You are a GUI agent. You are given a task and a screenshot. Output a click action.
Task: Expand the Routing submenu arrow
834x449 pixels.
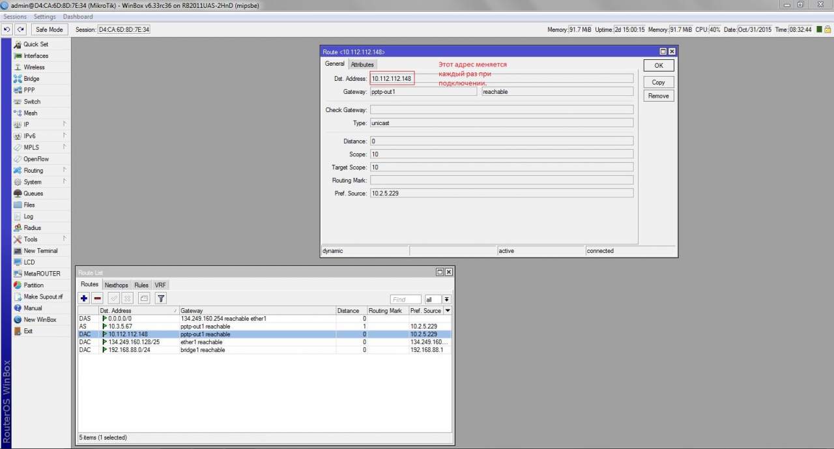[x=65, y=170]
